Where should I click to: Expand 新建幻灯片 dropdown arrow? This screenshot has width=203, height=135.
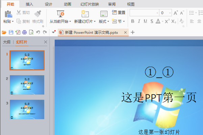[95, 21]
